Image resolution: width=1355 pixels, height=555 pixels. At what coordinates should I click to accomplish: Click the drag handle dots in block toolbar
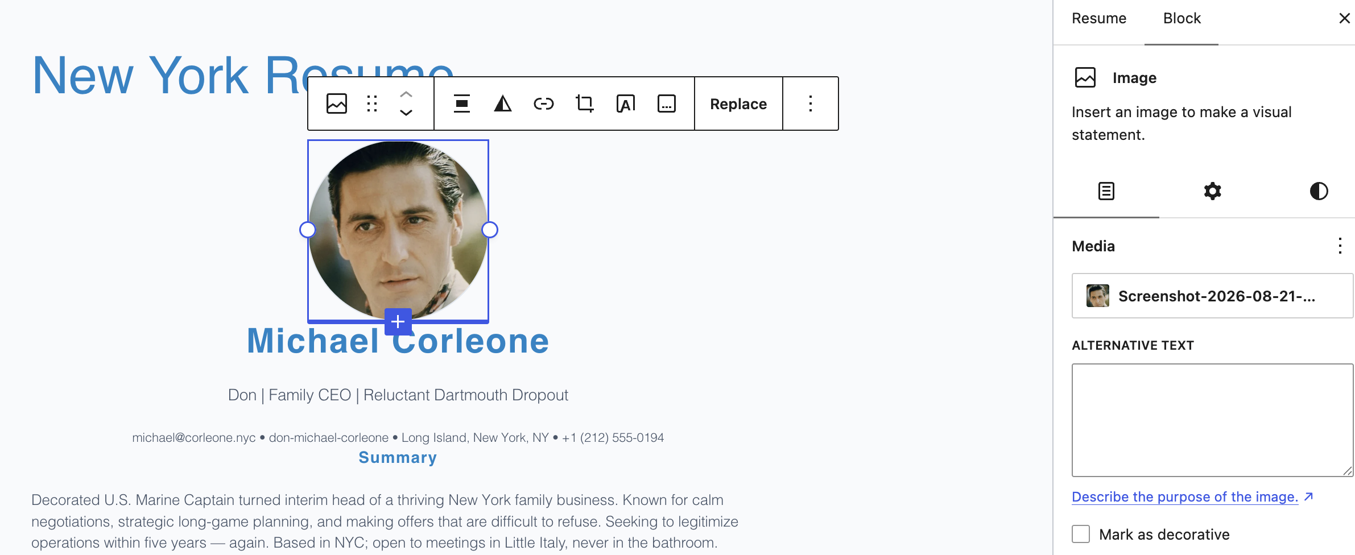372,103
